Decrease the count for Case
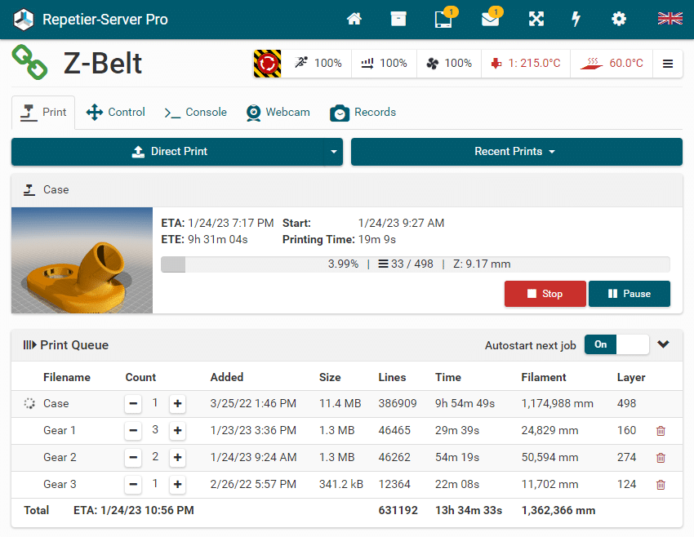The height and width of the screenshot is (537, 694). coord(133,403)
